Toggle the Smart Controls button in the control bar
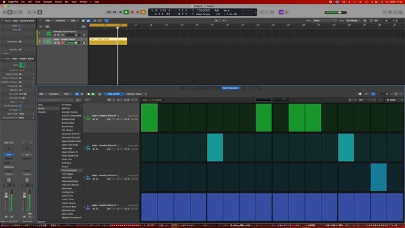This screenshot has width=405, height=228. point(29,12)
